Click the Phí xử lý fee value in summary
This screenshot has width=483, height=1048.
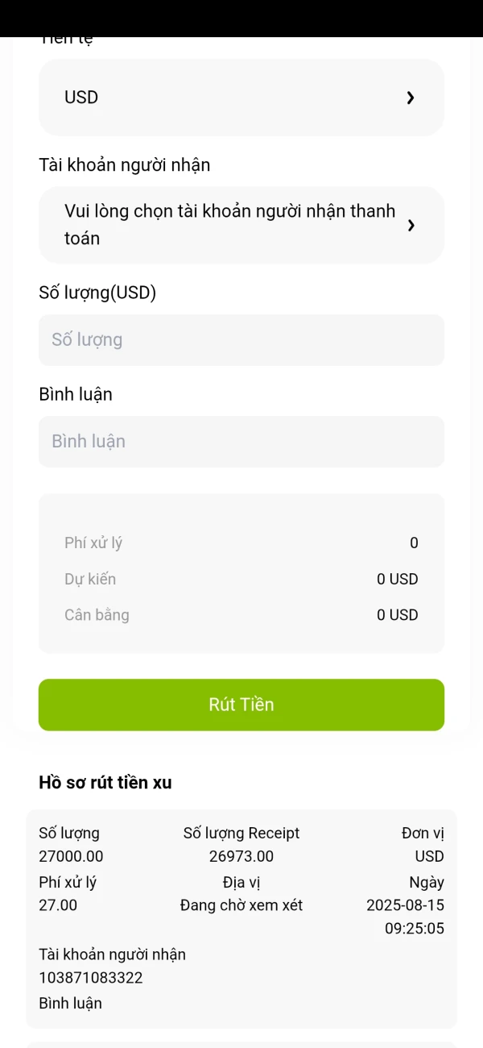click(x=414, y=543)
